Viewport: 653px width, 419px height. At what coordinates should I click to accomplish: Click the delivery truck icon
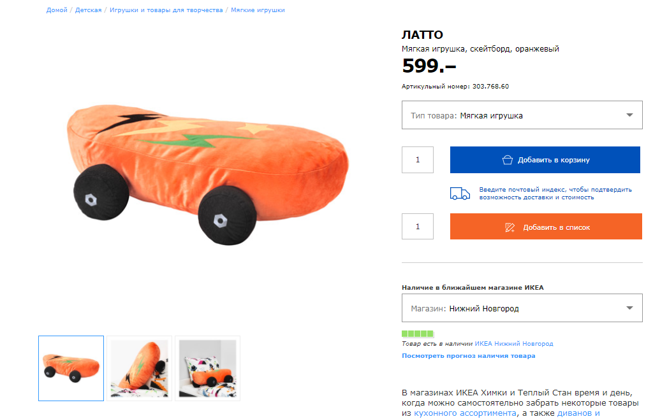(x=460, y=194)
